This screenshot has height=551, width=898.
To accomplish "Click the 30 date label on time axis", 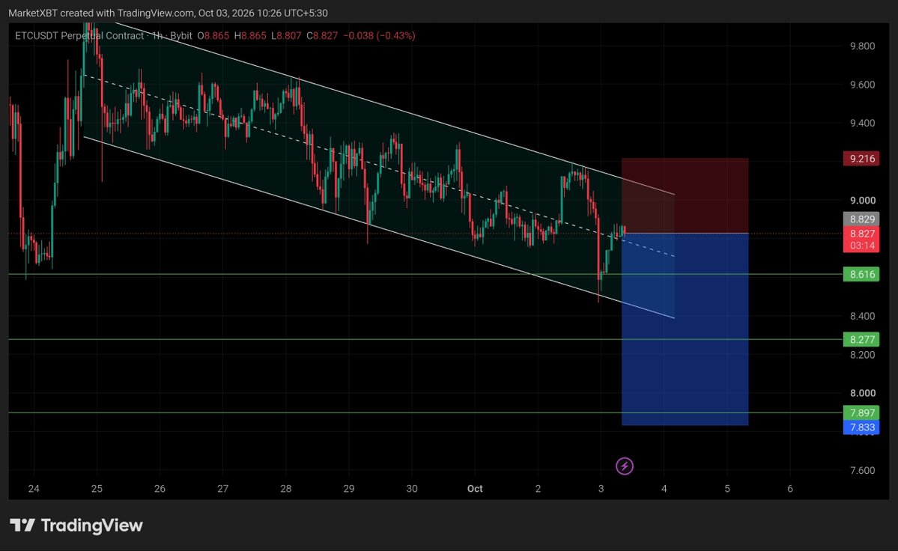I will (412, 489).
